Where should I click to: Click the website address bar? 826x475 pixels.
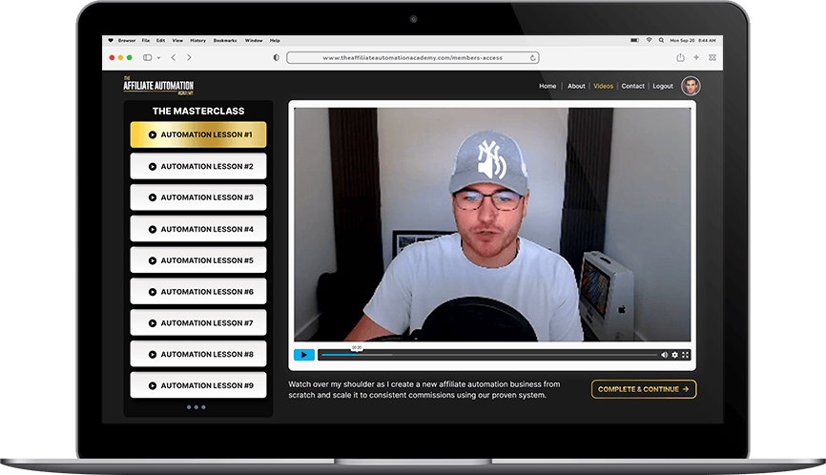(x=412, y=57)
